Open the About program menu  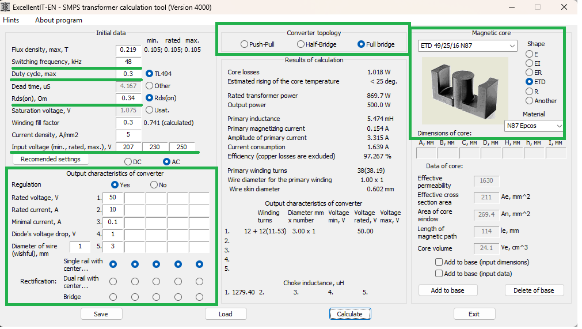click(x=59, y=20)
